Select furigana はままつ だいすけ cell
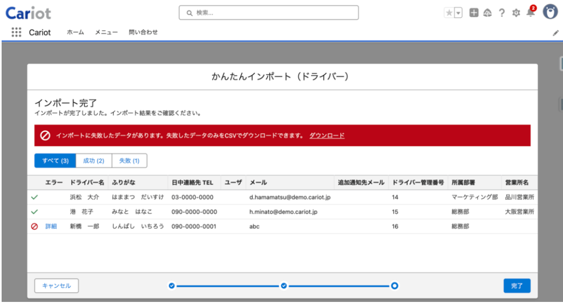Image resolution: width=563 pixels, height=303 pixels. point(138,197)
